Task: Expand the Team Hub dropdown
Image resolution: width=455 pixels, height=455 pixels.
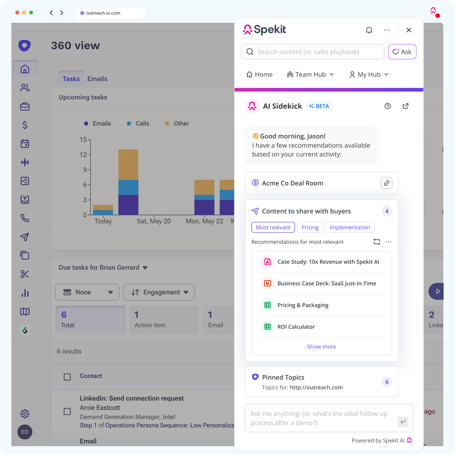Action: (x=310, y=75)
